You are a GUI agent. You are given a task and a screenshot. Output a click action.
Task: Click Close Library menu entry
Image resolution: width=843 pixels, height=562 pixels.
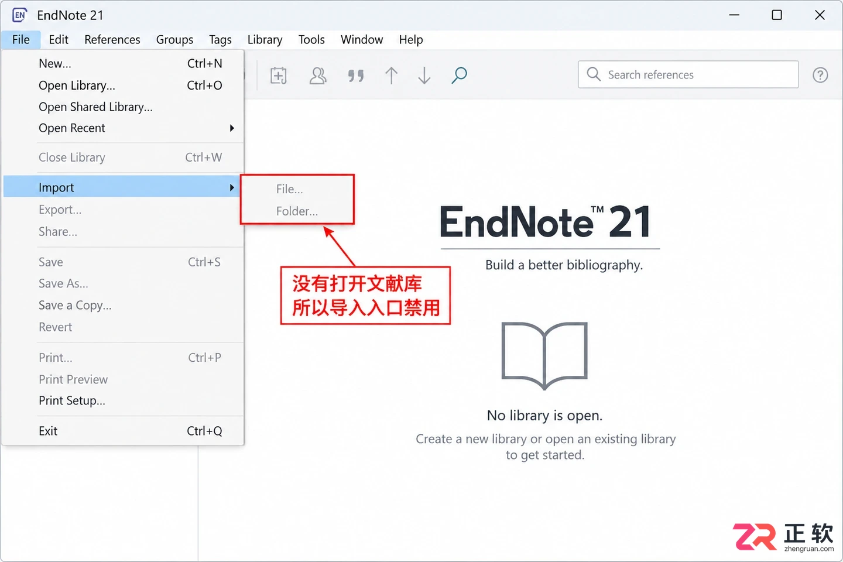pyautogui.click(x=123, y=157)
